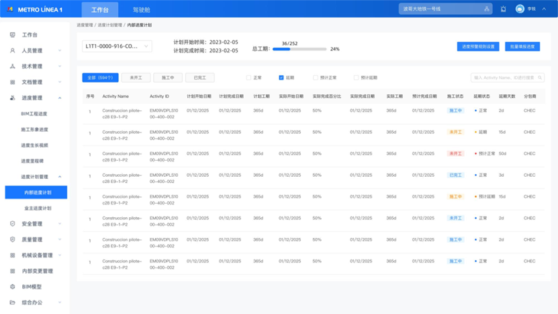This screenshot has height=314, width=558.
Task: Expand the 技术管理 menu chevron
Action: click(x=60, y=67)
